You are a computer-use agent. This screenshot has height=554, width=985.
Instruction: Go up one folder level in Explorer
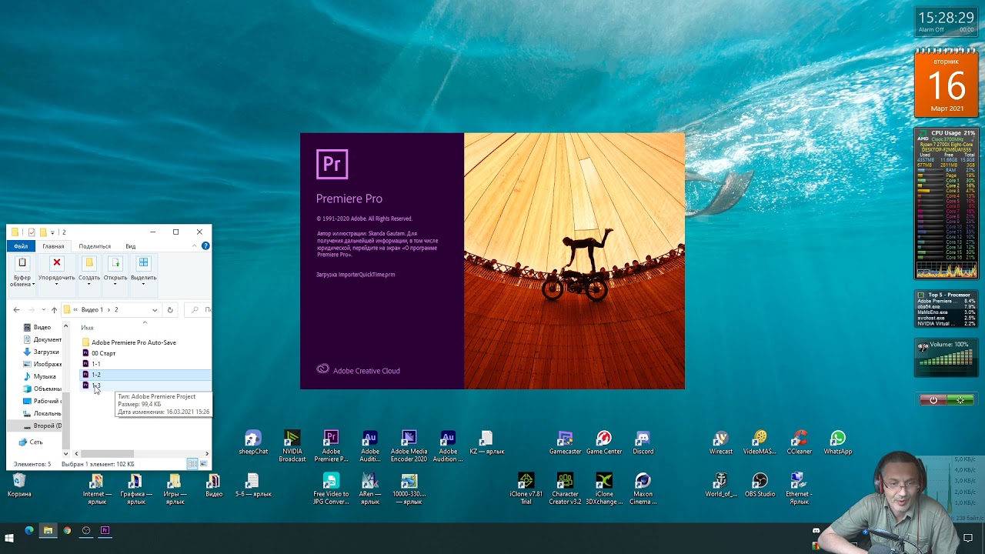click(54, 310)
